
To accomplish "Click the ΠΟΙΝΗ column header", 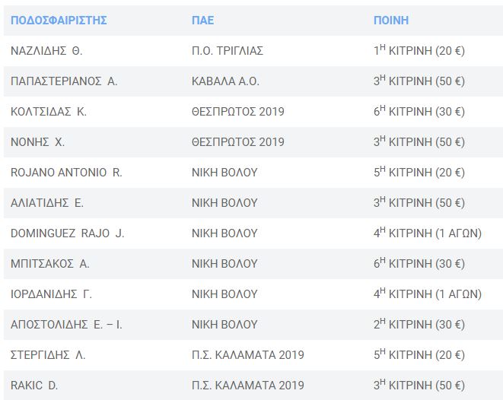I will coord(391,21).
